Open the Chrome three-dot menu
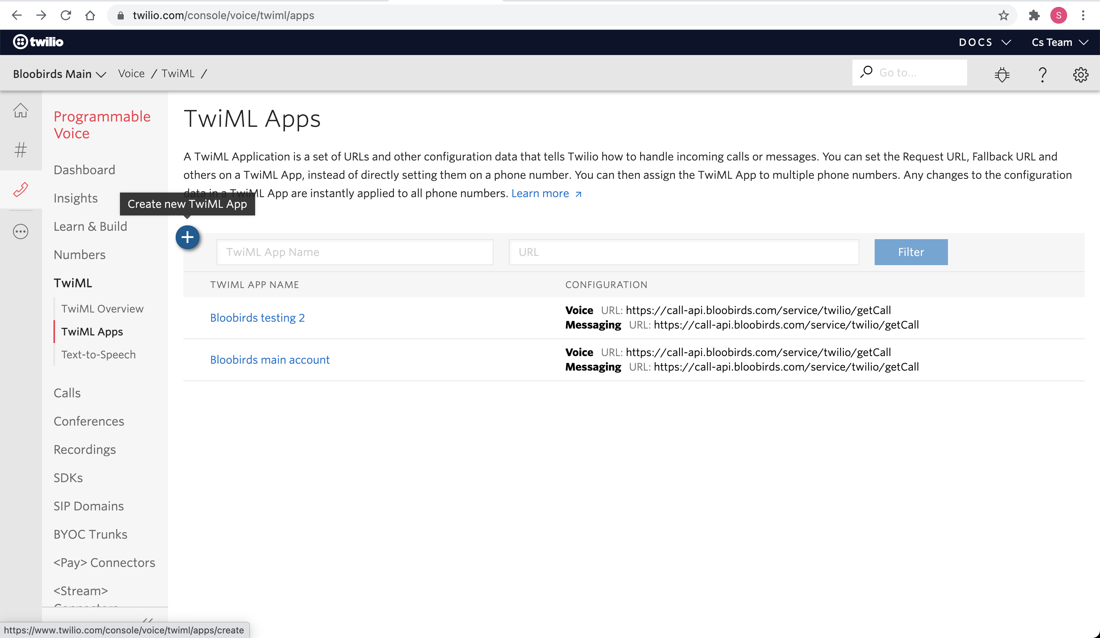 pyautogui.click(x=1083, y=15)
